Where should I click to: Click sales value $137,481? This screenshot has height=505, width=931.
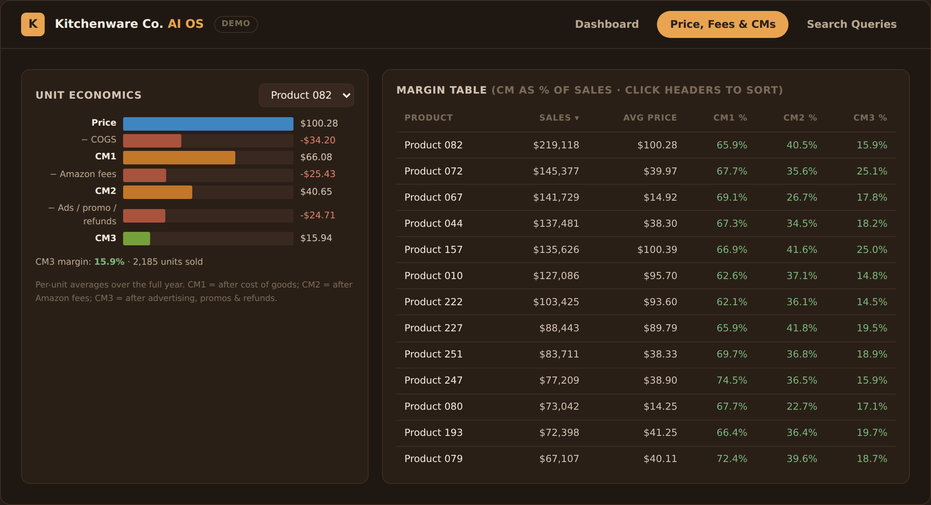[556, 223]
